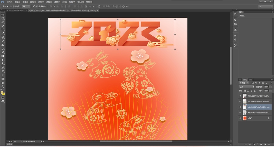Screen dimensions: 274x147
Task: Open the layer filter 类型 dropdown
Action: point(244,83)
